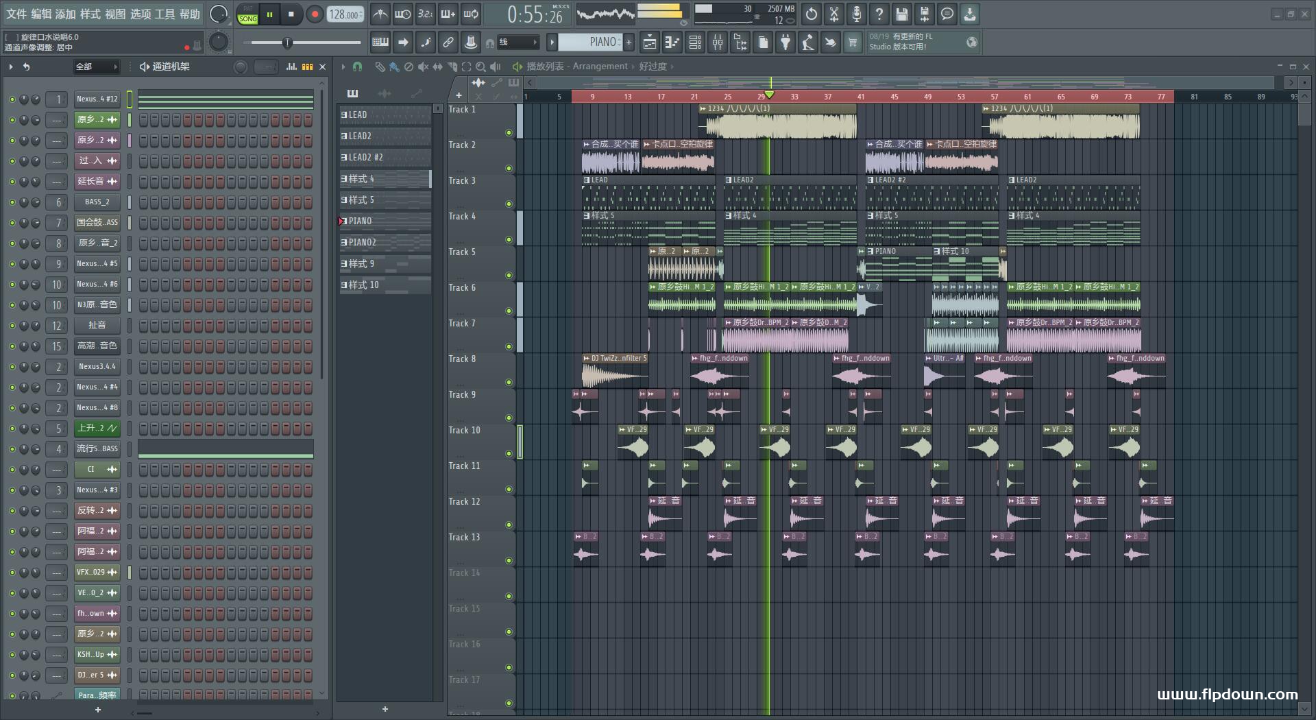Viewport: 1316px width, 720px height.
Task: Select the playlist draw pencil tool
Action: 379,67
